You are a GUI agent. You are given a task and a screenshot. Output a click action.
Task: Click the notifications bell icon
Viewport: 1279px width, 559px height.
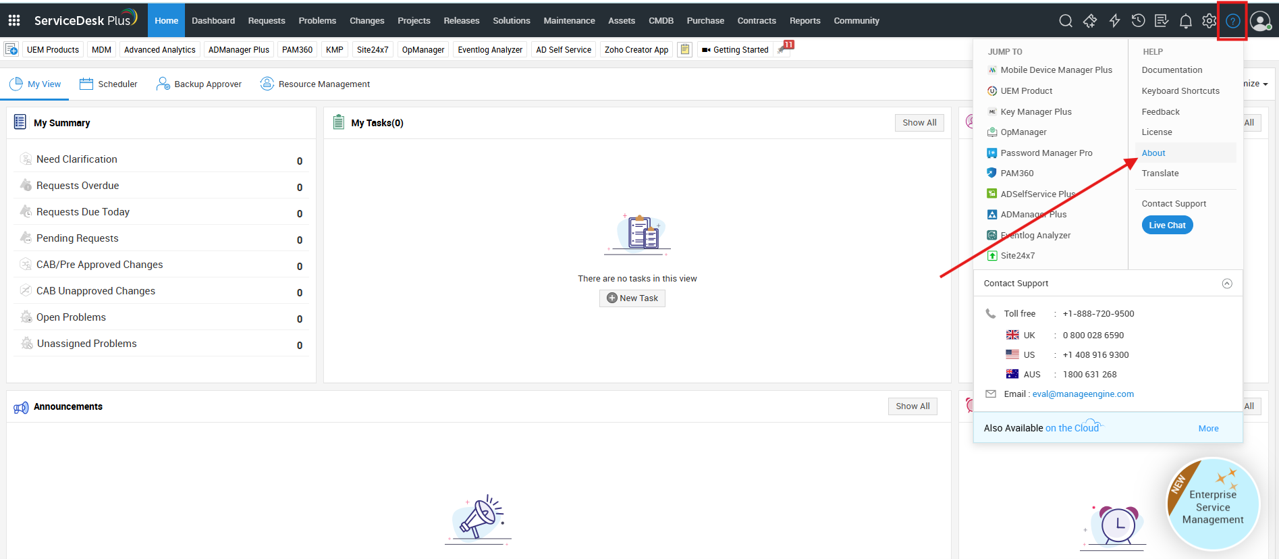coord(1185,21)
